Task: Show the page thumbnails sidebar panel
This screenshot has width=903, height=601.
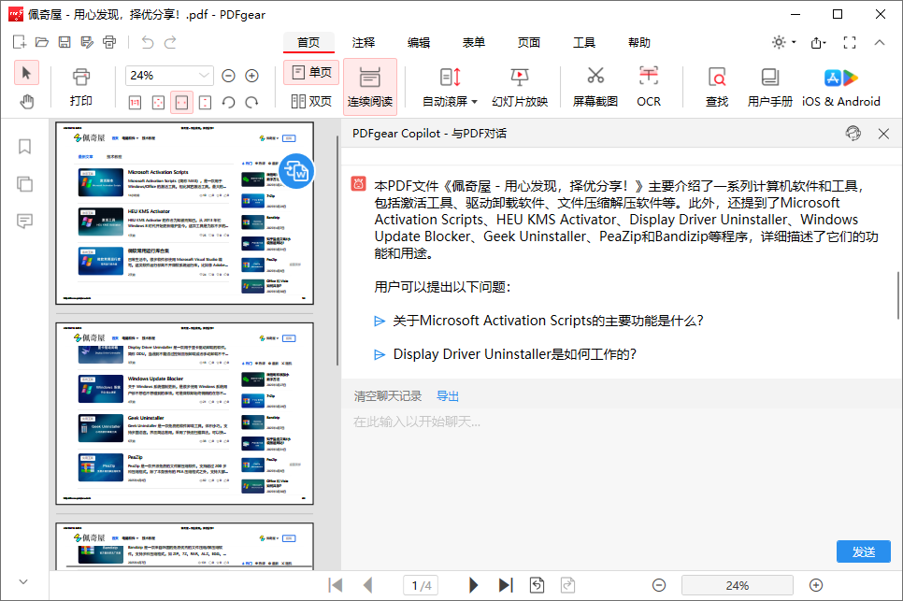Action: point(24,184)
